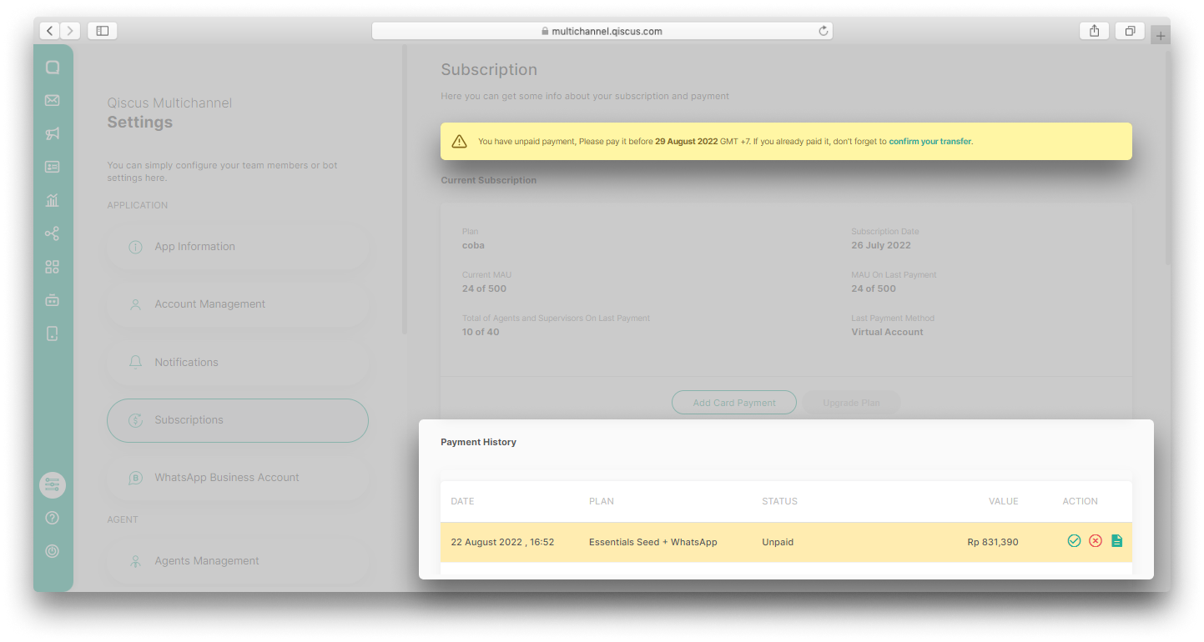
Task: Click the DATE column header
Action: 462,501
